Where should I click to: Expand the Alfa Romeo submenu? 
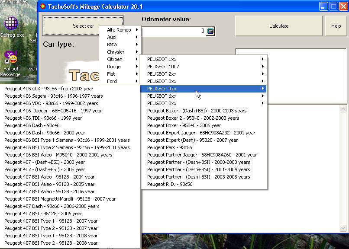120,30
